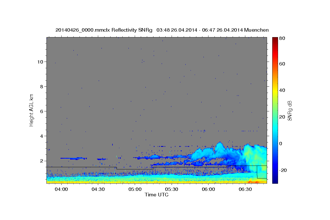
Task: Click the 05:00 time tick label
Action: tap(135, 189)
